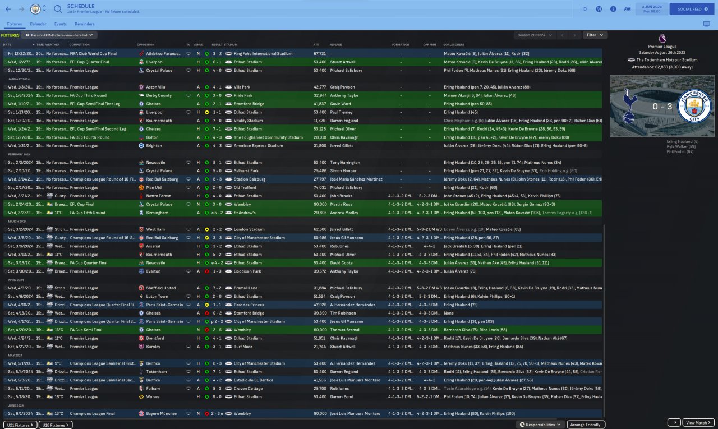Go forward with the right arrow

[x=21, y=9]
